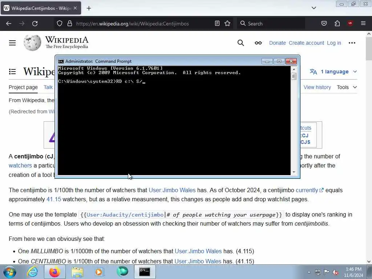The height and width of the screenshot is (279, 372).
Task: Click Command Prompt scrollbar up arrow
Action: tap(294, 69)
